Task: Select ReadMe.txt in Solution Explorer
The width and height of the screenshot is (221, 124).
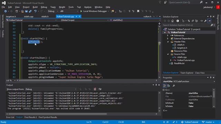Action: 179,63
